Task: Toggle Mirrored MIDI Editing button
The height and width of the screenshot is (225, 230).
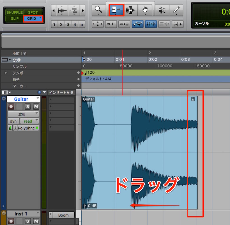Action: click(124, 24)
